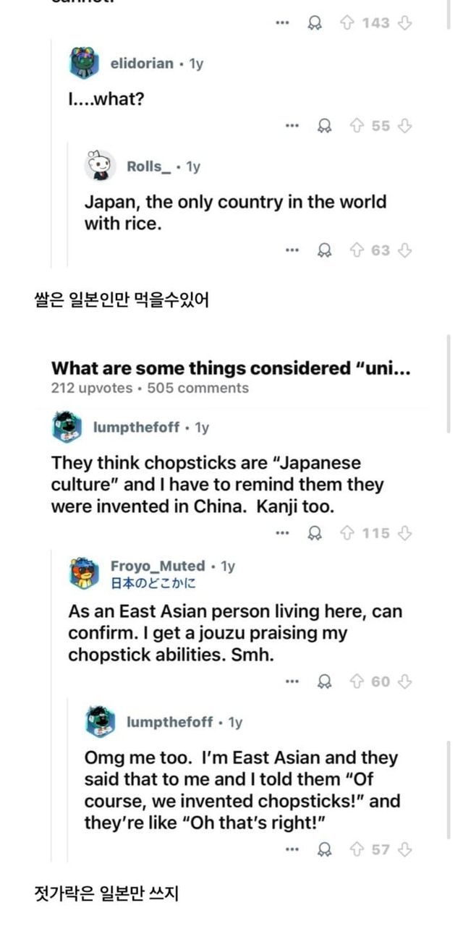
Task: Click the Froyo_Muted avatar picture
Action: 85,573
